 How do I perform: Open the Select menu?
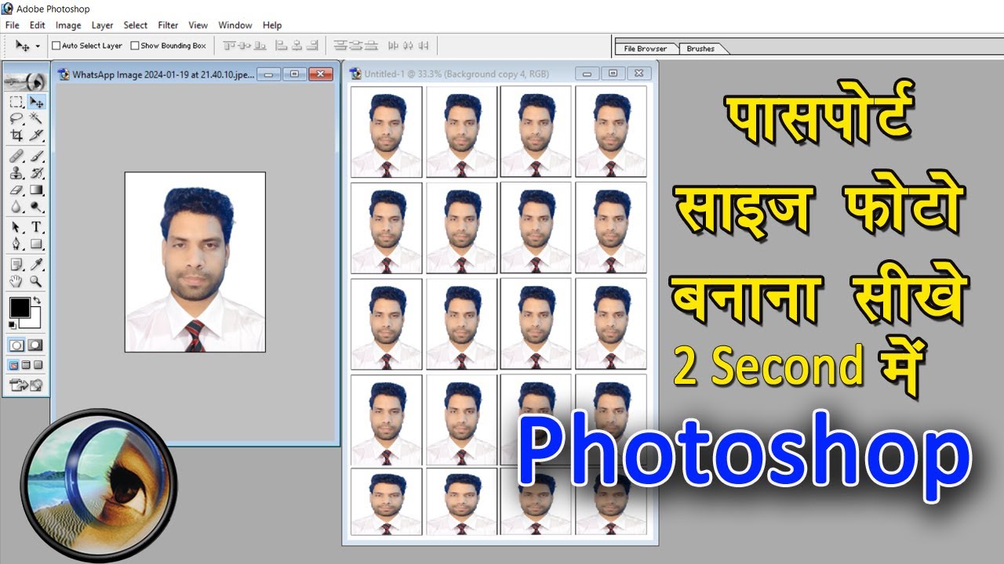(136, 25)
